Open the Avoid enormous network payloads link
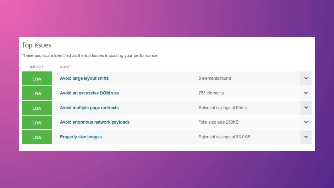Screen dimensions: 334x188 (95, 122)
